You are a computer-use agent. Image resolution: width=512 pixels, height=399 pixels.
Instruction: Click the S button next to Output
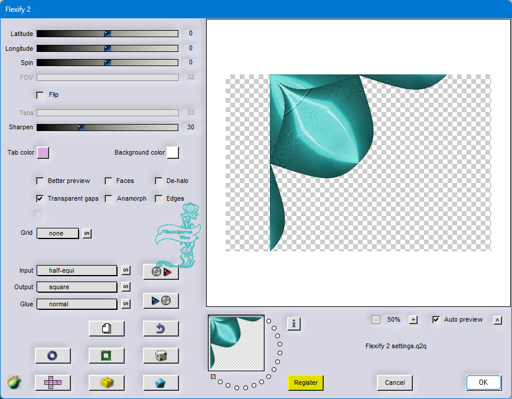click(x=126, y=287)
